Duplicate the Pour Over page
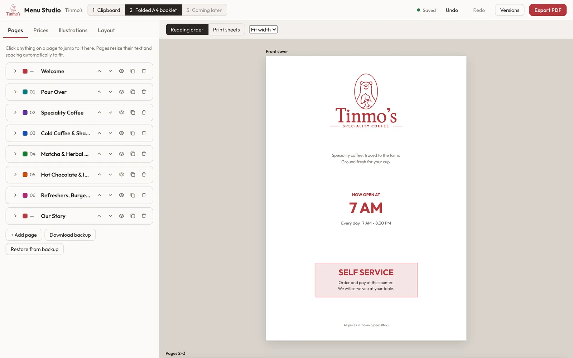The image size is (573, 358). [x=133, y=92]
